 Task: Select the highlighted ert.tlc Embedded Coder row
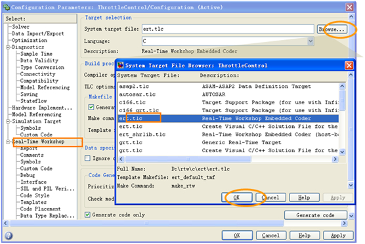click(x=228, y=119)
